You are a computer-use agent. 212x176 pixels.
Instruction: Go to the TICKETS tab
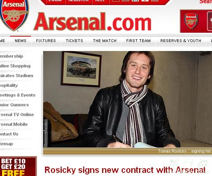pyautogui.click(x=75, y=40)
